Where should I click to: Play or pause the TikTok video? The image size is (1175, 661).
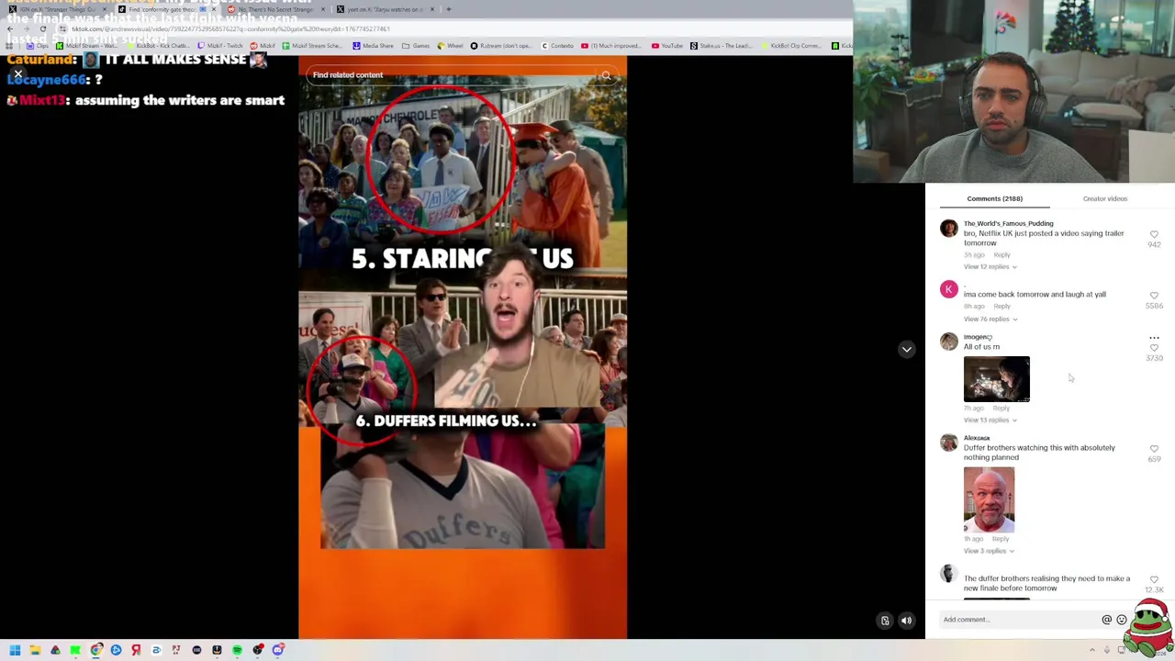click(x=463, y=347)
